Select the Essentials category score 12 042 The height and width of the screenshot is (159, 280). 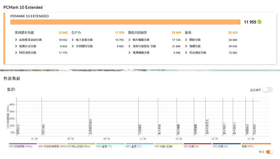(63, 33)
